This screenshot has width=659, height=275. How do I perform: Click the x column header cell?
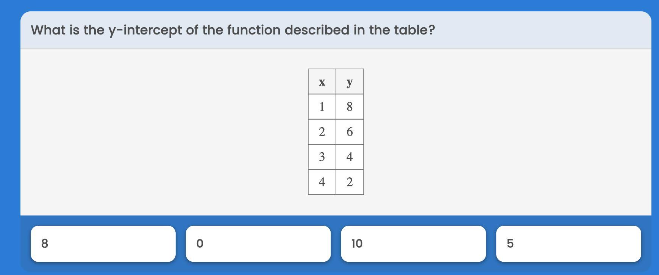click(322, 81)
